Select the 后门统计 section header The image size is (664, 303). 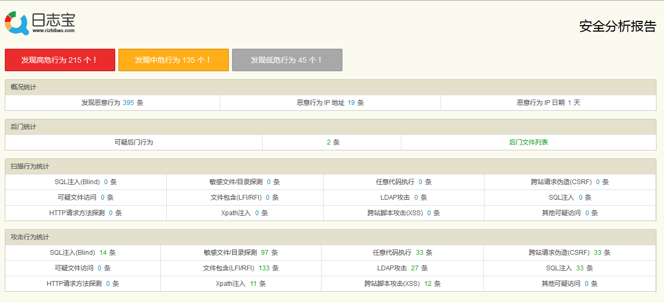click(24, 127)
